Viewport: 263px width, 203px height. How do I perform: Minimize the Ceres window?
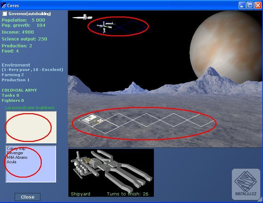coord(242,5)
